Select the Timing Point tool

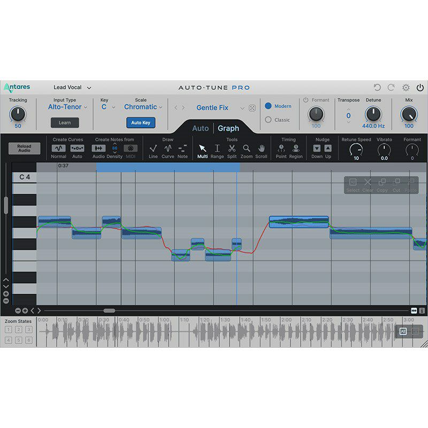point(281,148)
